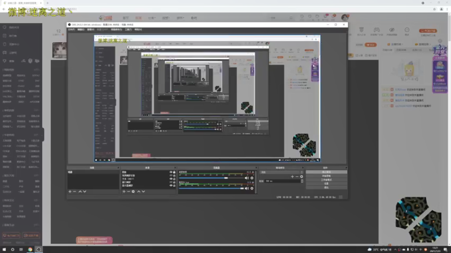The width and height of the screenshot is (451, 253).
Task: Open the more (…) icon in Huya toolbar
Action: (406, 30)
